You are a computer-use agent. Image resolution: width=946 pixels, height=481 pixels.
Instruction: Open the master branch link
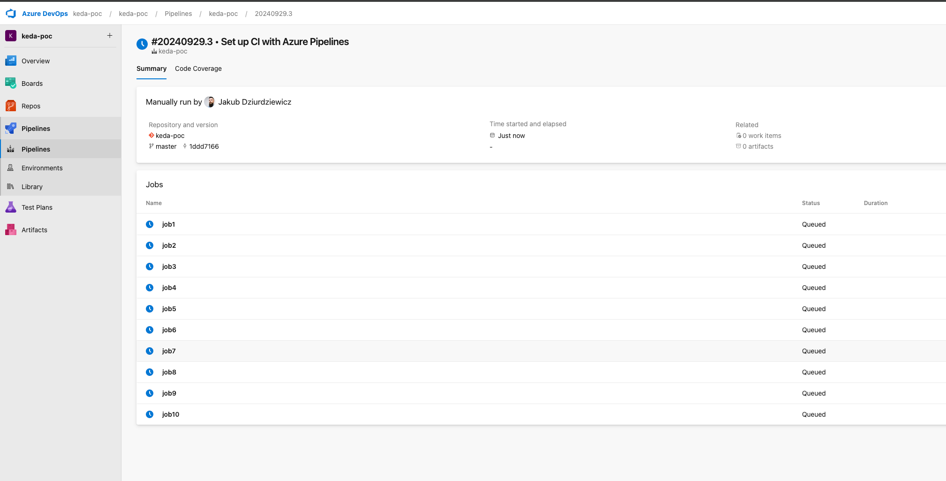click(166, 146)
